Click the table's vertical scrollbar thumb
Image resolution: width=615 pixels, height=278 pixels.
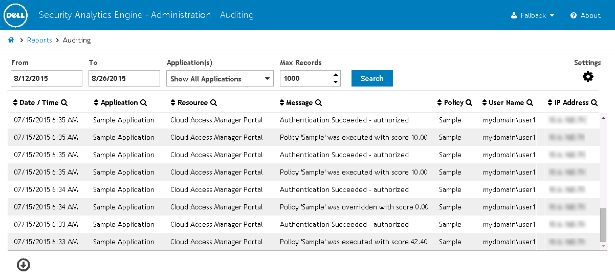tap(603, 224)
